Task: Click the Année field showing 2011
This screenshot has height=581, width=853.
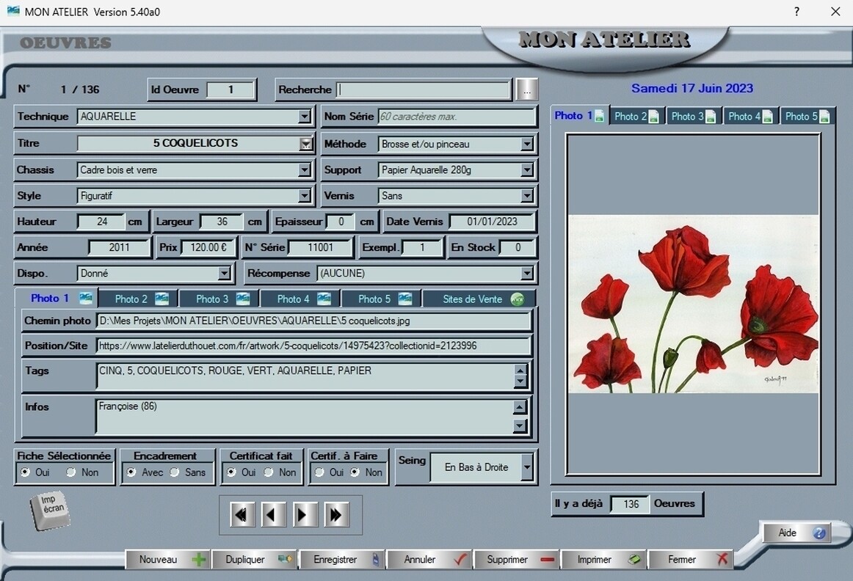Action: point(119,247)
